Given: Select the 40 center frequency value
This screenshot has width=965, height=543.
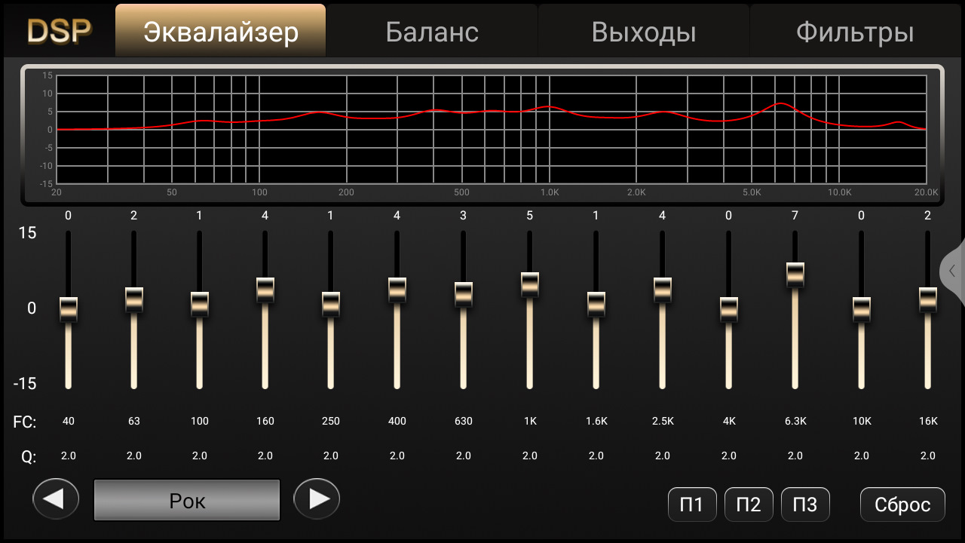Looking at the screenshot, I should pyautogui.click(x=69, y=421).
